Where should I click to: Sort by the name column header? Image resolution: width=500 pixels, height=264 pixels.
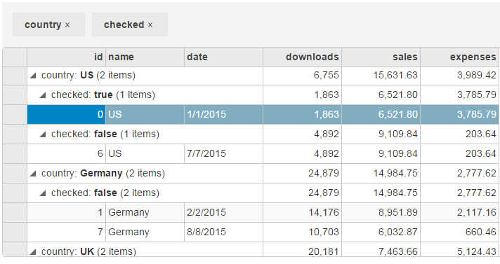click(x=145, y=57)
